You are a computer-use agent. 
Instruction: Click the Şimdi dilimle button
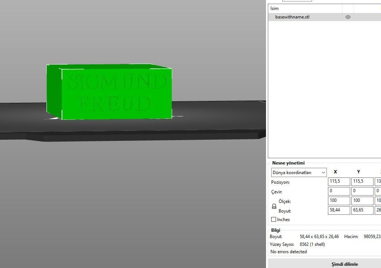coord(324,264)
